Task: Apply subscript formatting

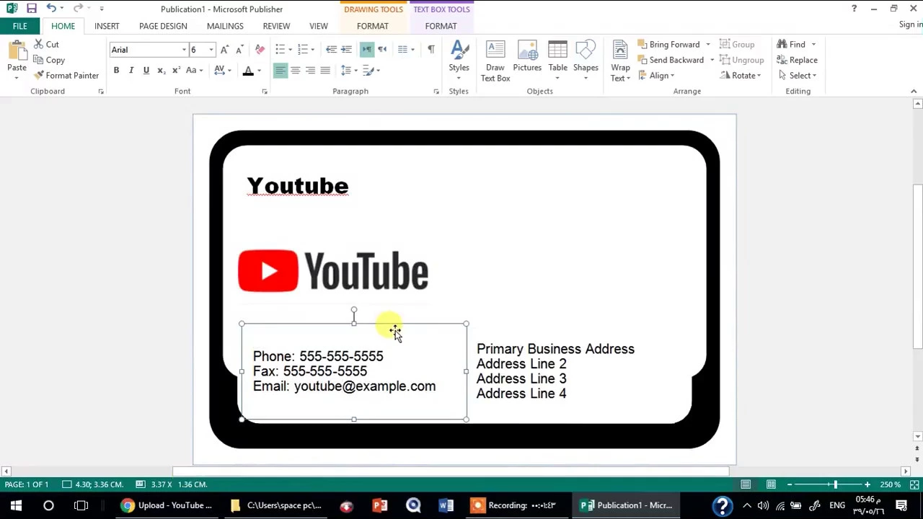Action: pos(161,71)
